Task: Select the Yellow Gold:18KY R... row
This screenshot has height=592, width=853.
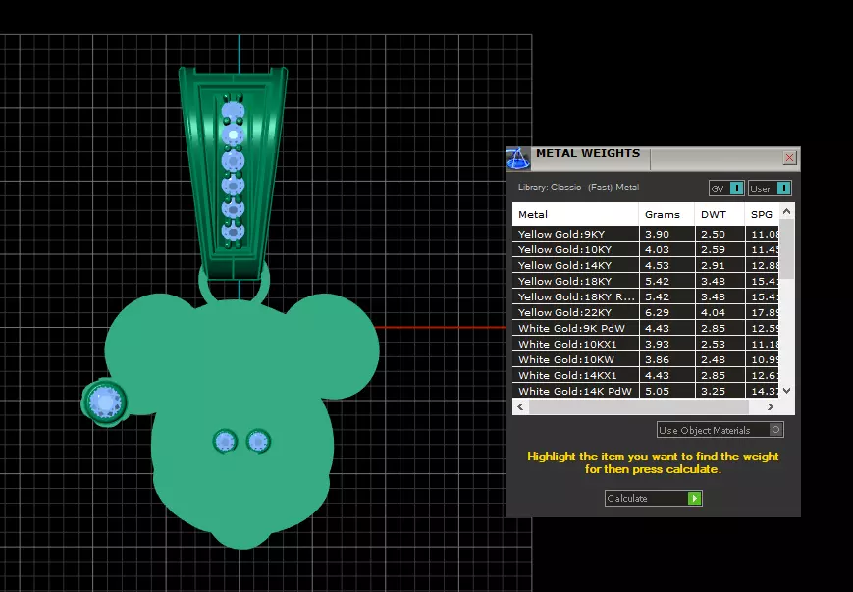Action: [646, 297]
